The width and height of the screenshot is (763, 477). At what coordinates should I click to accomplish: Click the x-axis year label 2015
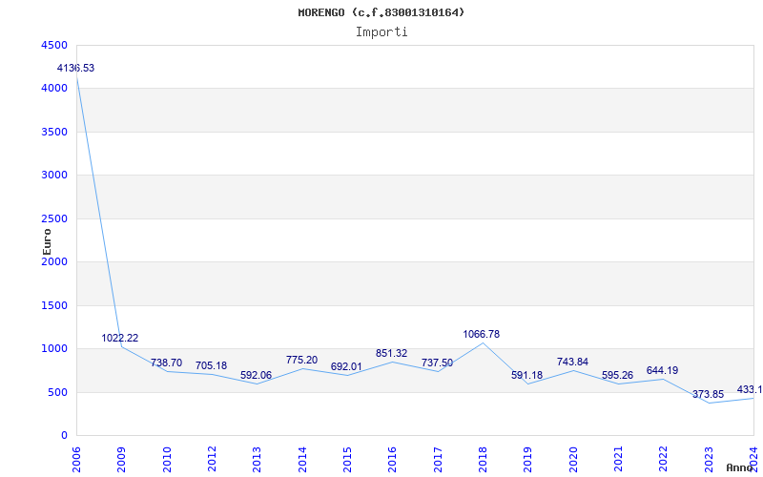coord(347,459)
